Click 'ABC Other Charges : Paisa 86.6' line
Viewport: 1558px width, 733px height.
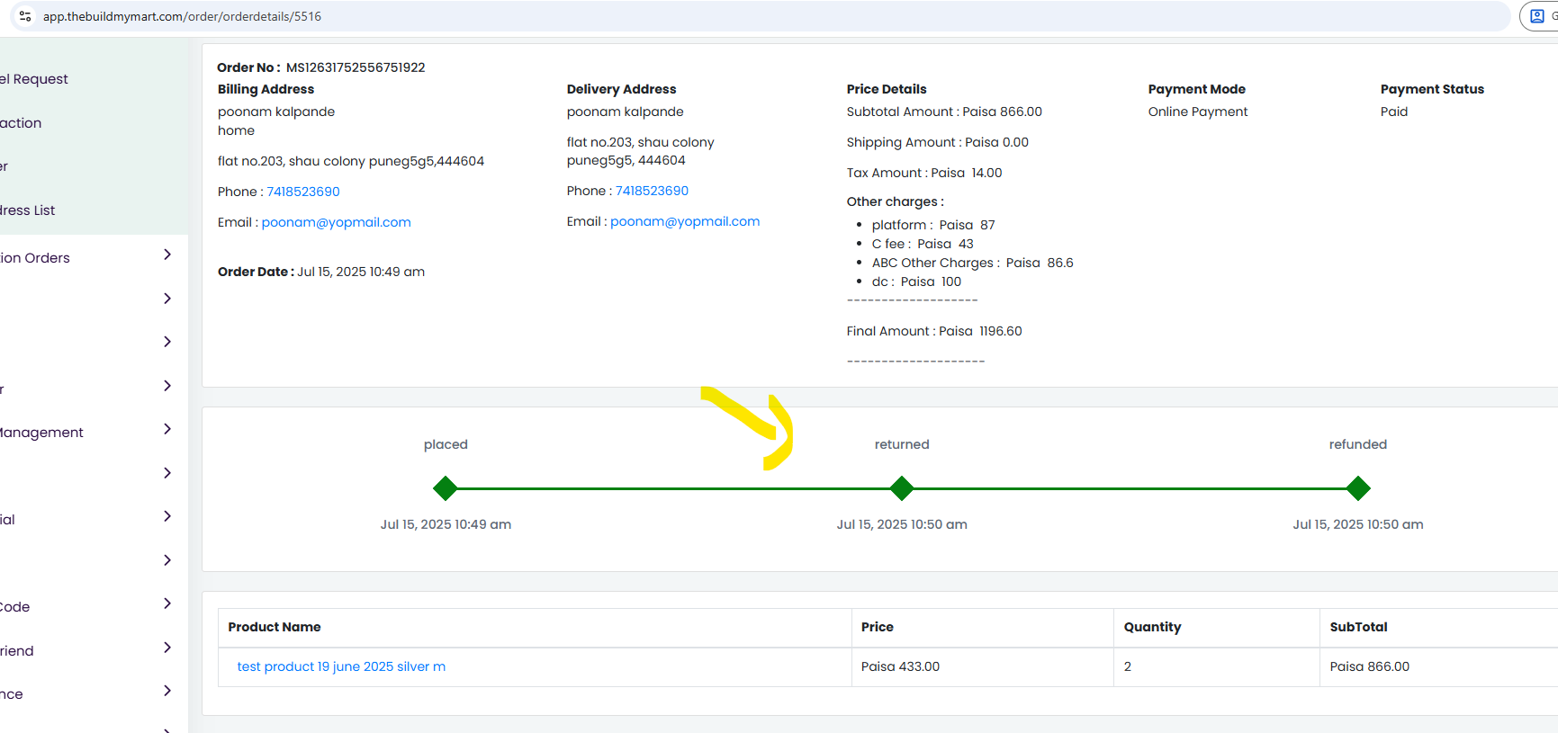(972, 263)
